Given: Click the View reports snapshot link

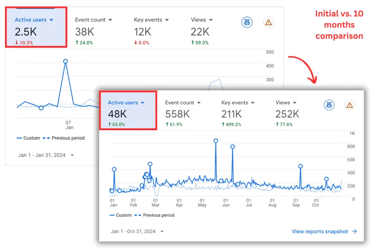Looking at the screenshot, I should click(x=320, y=231).
